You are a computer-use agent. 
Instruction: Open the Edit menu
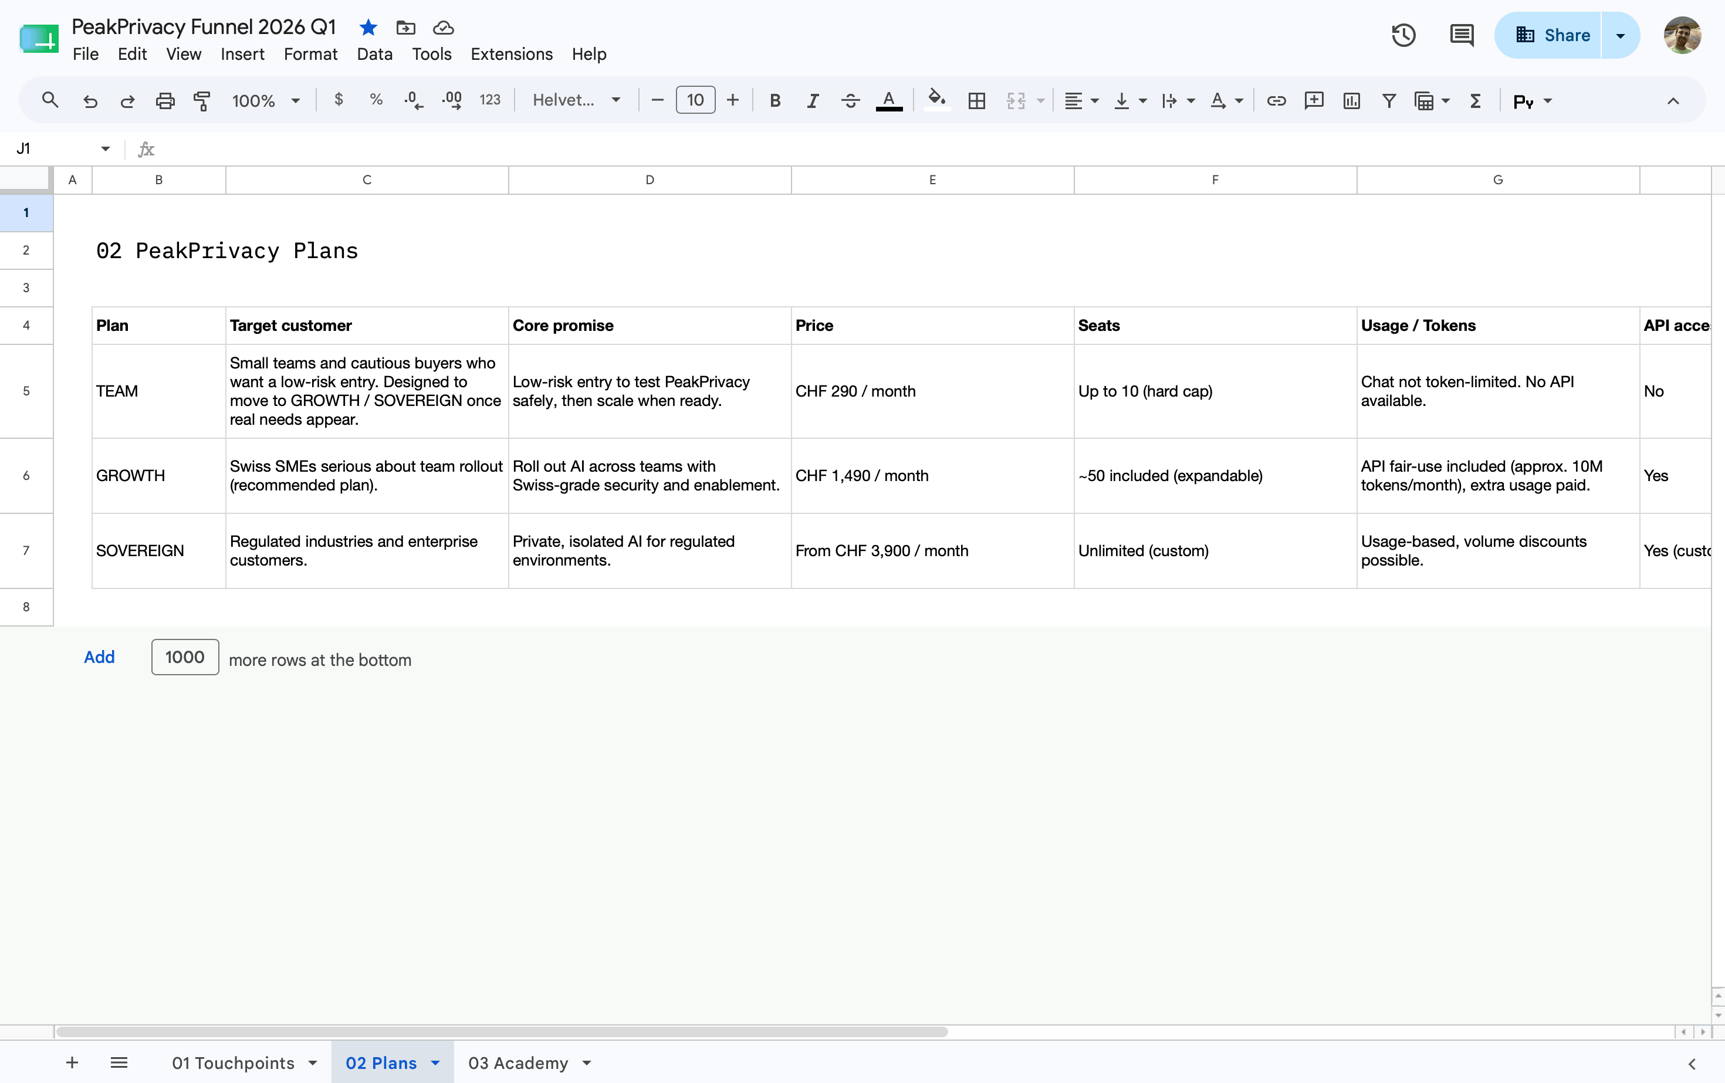click(x=132, y=55)
